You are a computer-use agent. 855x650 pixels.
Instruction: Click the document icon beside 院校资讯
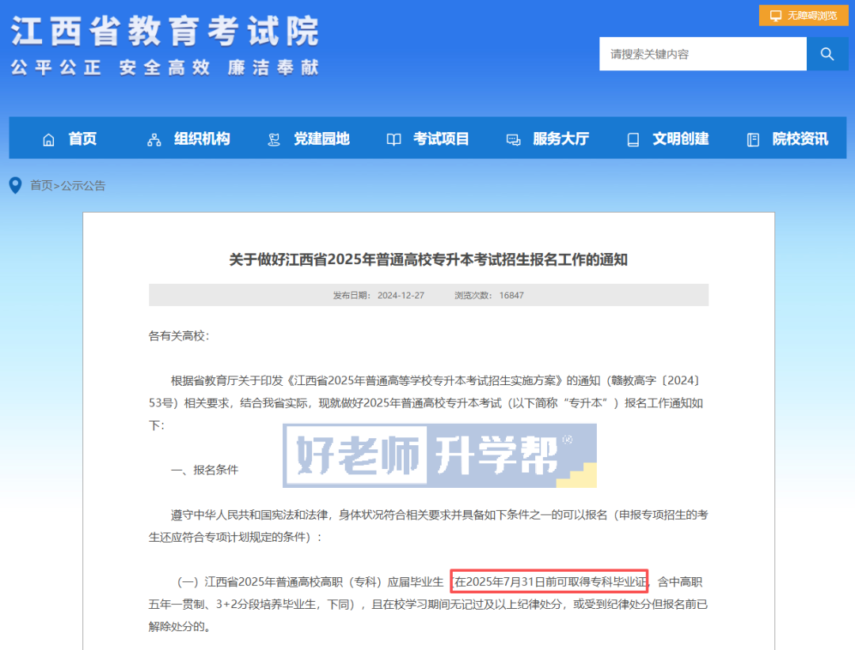753,140
